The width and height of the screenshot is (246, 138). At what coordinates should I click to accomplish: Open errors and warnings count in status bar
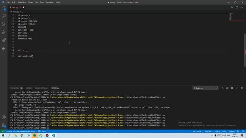(x=42, y=131)
